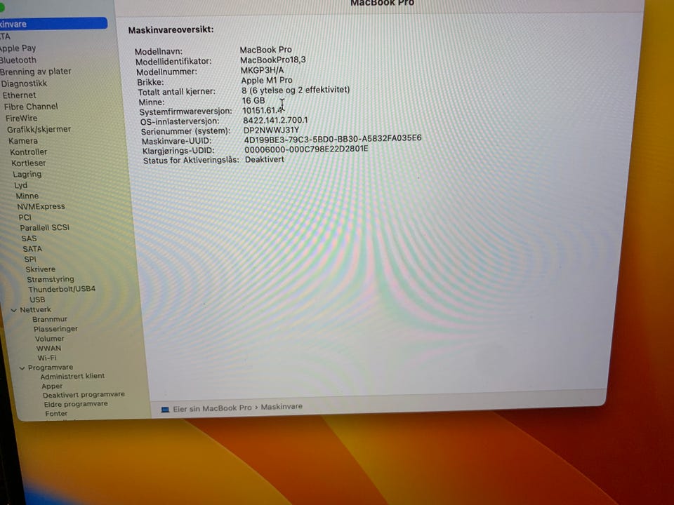Select NVMExpress in the sidebar
This screenshot has width=674, height=505.
[41, 206]
